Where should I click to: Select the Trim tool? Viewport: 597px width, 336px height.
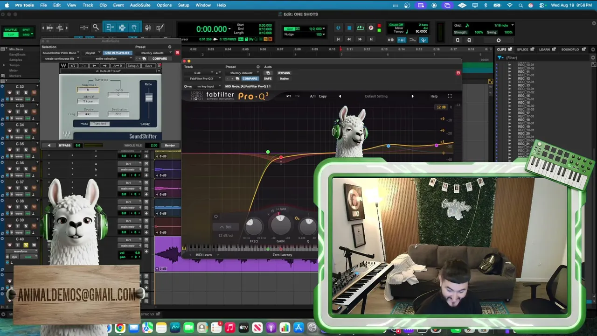coord(110,28)
